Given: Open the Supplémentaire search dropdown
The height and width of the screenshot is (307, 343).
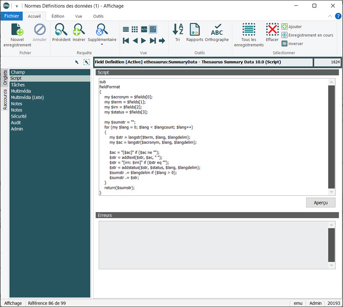Looking at the screenshot, I should pos(102,34).
